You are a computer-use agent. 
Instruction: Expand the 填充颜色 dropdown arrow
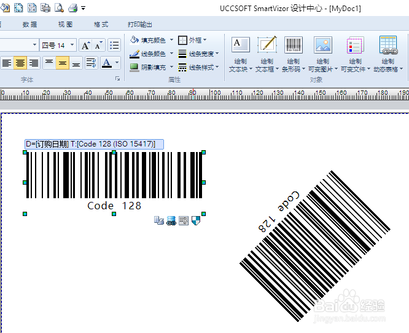tap(171, 40)
